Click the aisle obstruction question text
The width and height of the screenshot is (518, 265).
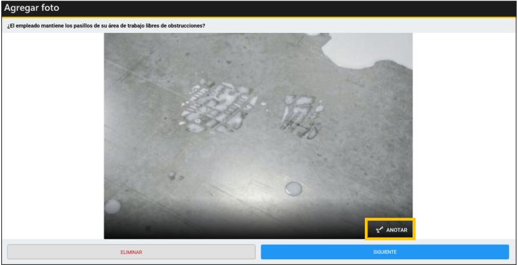pyautogui.click(x=111, y=26)
